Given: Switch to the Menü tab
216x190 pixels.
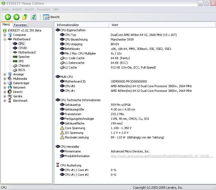Looking at the screenshot, I should coord(6,24).
